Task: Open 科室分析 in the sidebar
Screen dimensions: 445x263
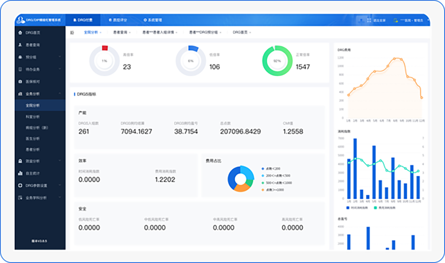Action: point(32,117)
